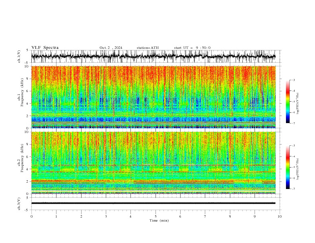Click the "Oct. 2 , 2024" date text

(111, 48)
